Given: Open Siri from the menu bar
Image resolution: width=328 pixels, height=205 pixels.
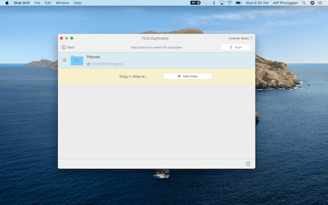Looking at the screenshot, I should 312,3.
